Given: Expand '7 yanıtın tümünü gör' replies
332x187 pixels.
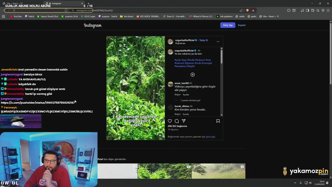Looking at the screenshot, I should click(190, 100).
